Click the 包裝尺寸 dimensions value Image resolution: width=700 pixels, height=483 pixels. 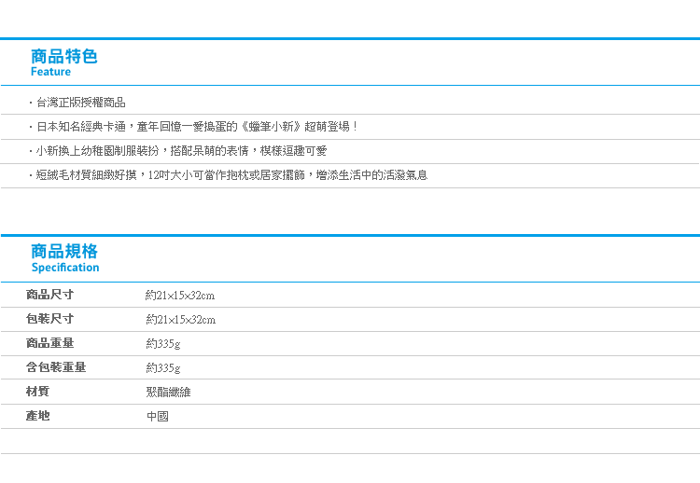tap(180, 319)
